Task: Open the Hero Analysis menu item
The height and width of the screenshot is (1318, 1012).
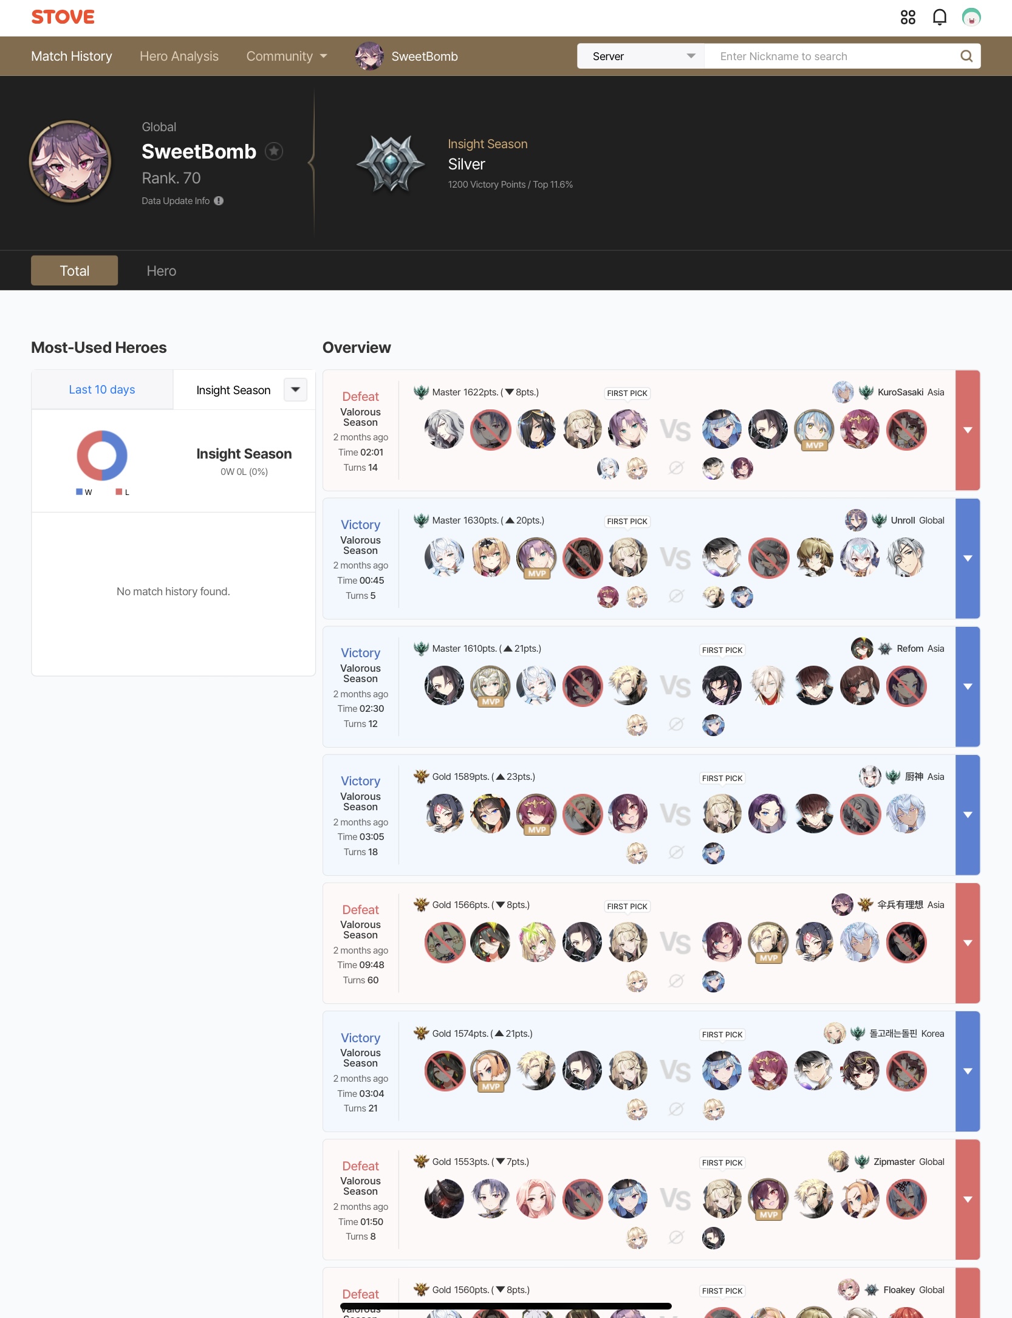Action: click(179, 56)
